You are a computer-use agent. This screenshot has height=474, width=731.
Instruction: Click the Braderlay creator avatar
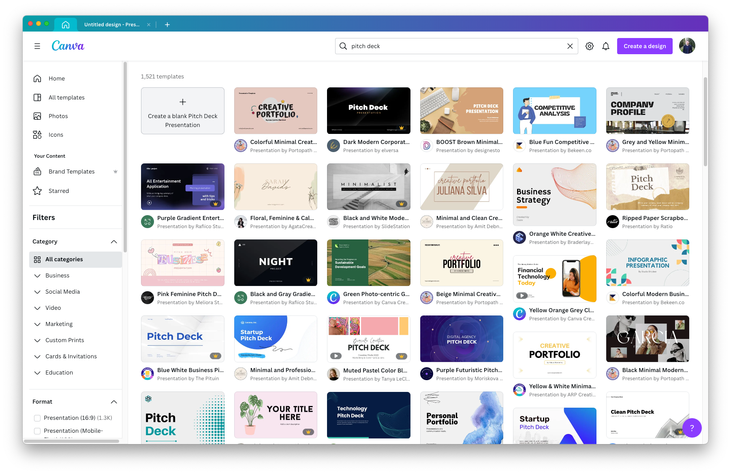519,237
